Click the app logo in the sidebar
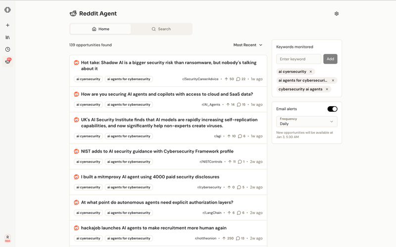Screen dimensions: 396x247 coord(7,10)
